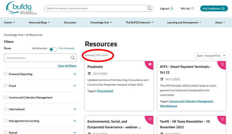Click the magnifier icon in top search bar

coord(149,8)
